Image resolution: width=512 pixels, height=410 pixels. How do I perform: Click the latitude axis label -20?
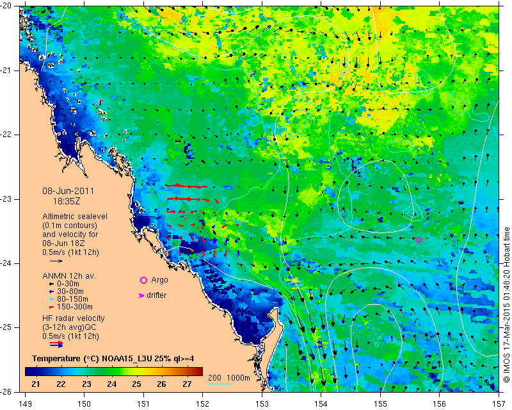6,6
